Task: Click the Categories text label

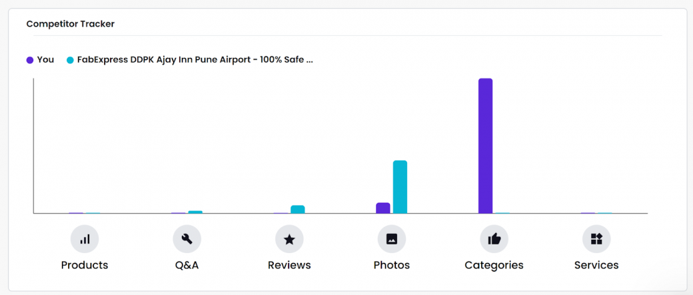Action: [494, 265]
